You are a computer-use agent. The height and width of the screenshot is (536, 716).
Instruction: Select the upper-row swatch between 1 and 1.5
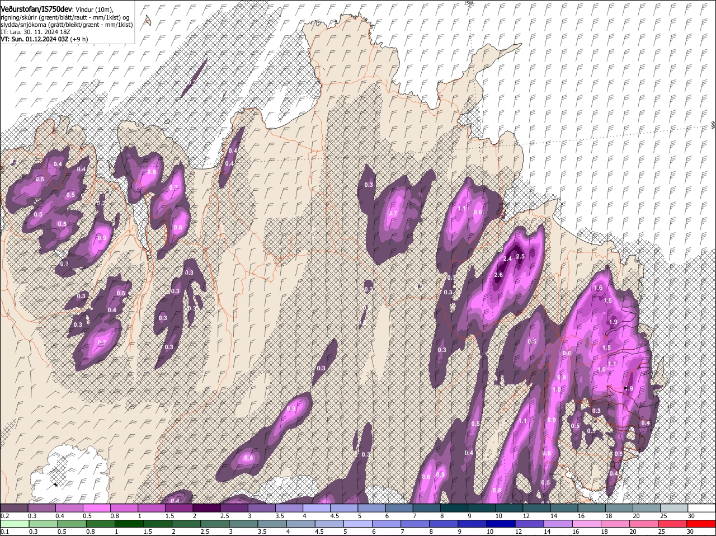152,508
